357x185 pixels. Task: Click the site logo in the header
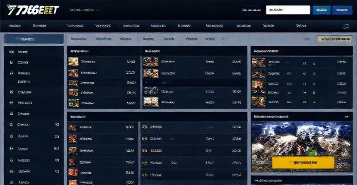pos(33,10)
